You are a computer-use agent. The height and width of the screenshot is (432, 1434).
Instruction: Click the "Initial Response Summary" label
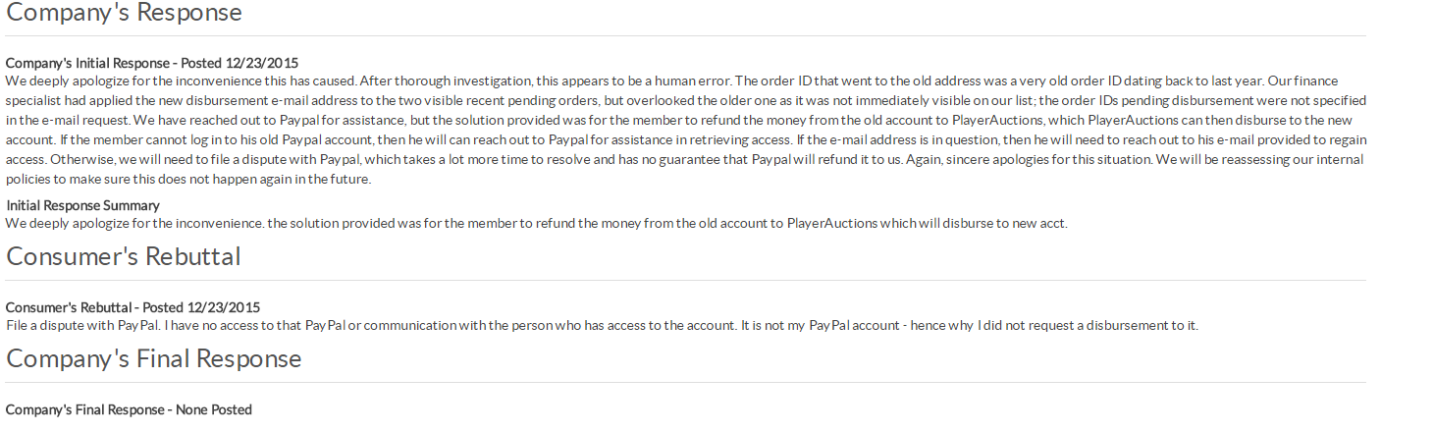[x=82, y=205]
